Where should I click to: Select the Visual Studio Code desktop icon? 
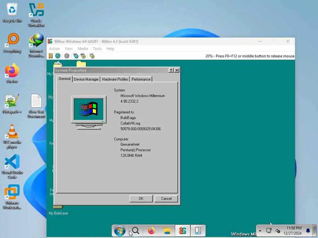(x=12, y=166)
